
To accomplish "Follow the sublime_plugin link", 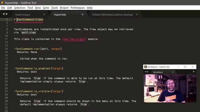I will (x=74, y=39).
